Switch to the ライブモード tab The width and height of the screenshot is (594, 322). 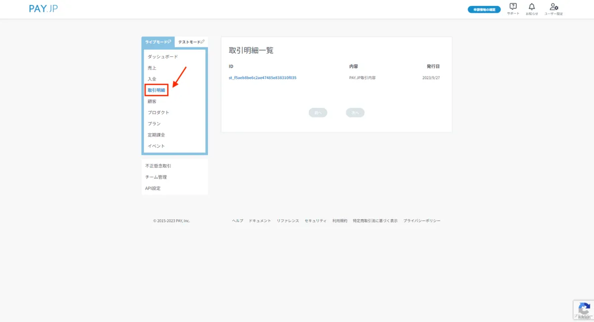pos(158,42)
